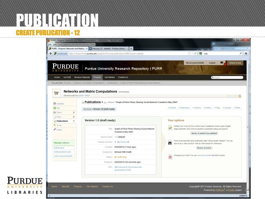The image size is (265, 199).
Task: Open the Tools menu
Action: [x=86, y=45]
